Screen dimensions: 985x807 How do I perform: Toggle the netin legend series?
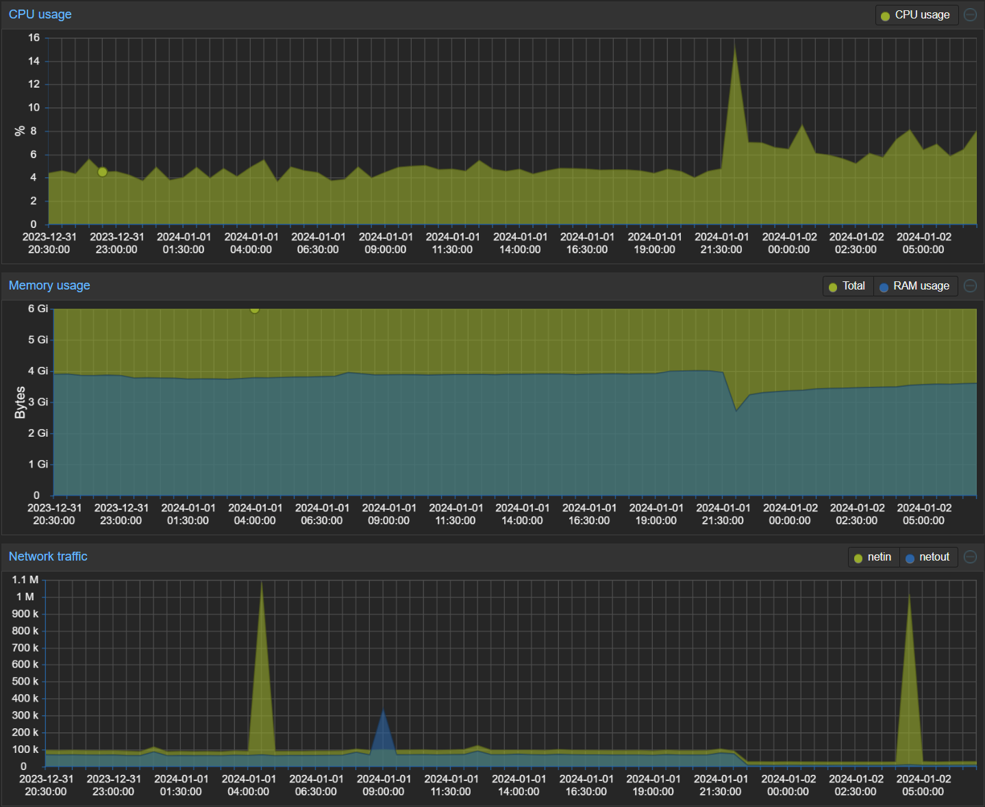tap(873, 557)
